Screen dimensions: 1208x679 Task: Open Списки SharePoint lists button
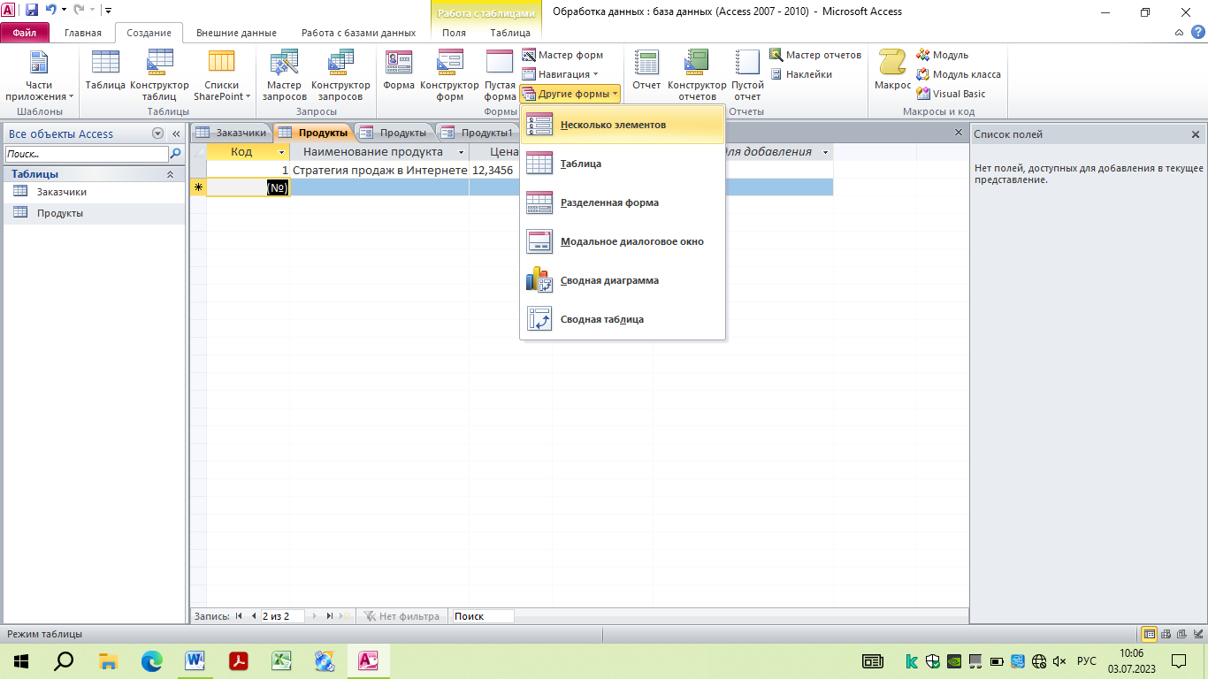[222, 75]
